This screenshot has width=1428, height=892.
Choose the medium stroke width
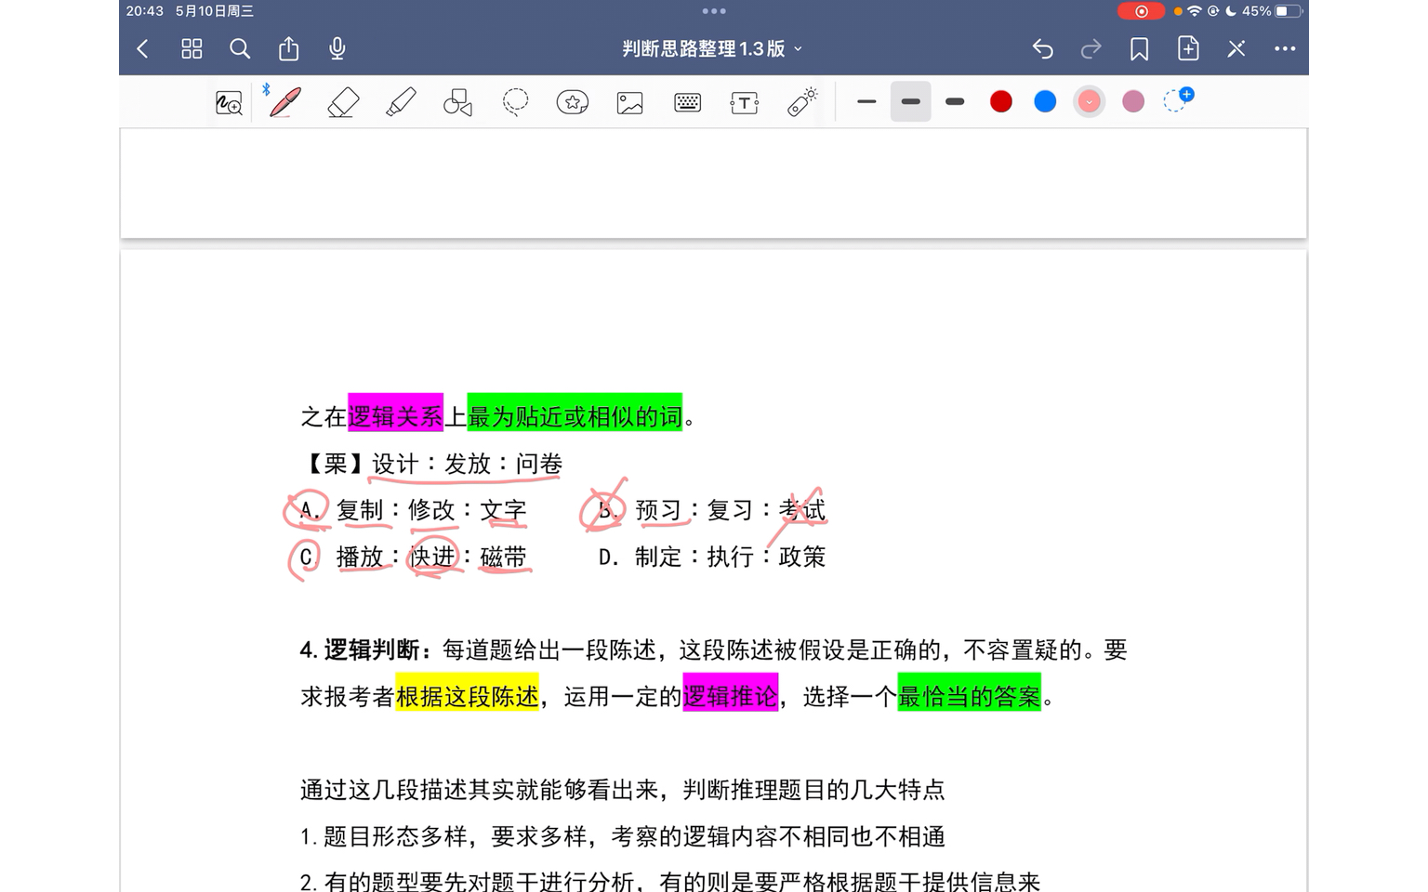click(911, 101)
